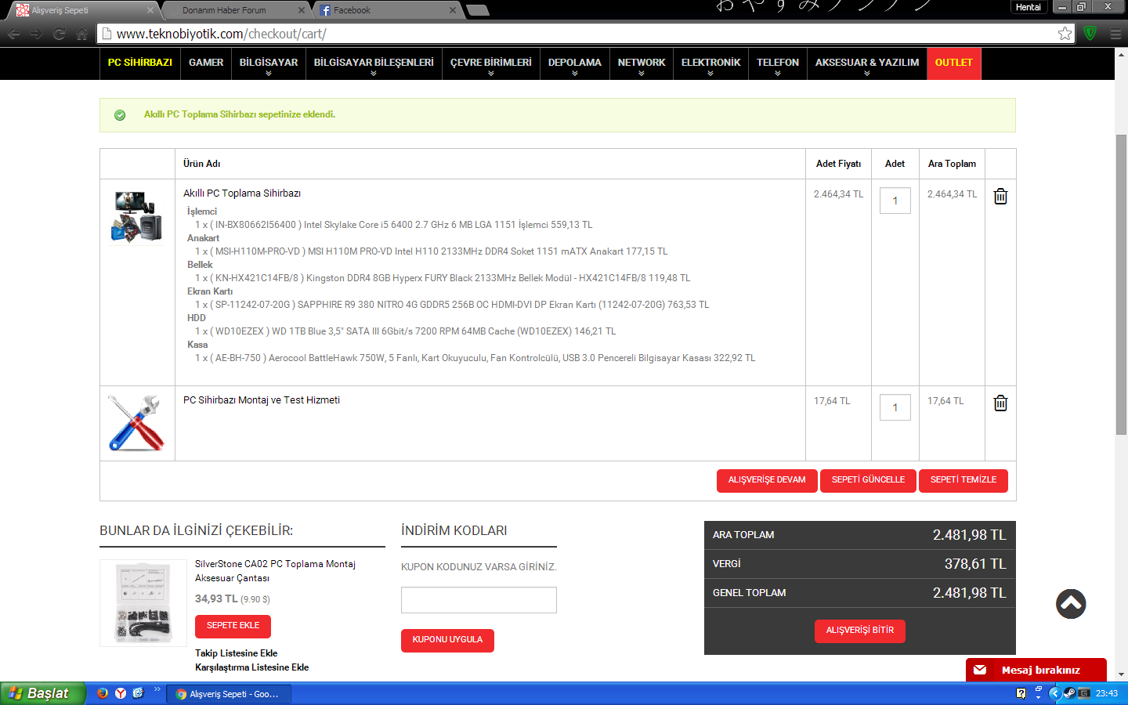Expand the ÇEVRE BİRİMLERİ dropdown menu

(490, 63)
